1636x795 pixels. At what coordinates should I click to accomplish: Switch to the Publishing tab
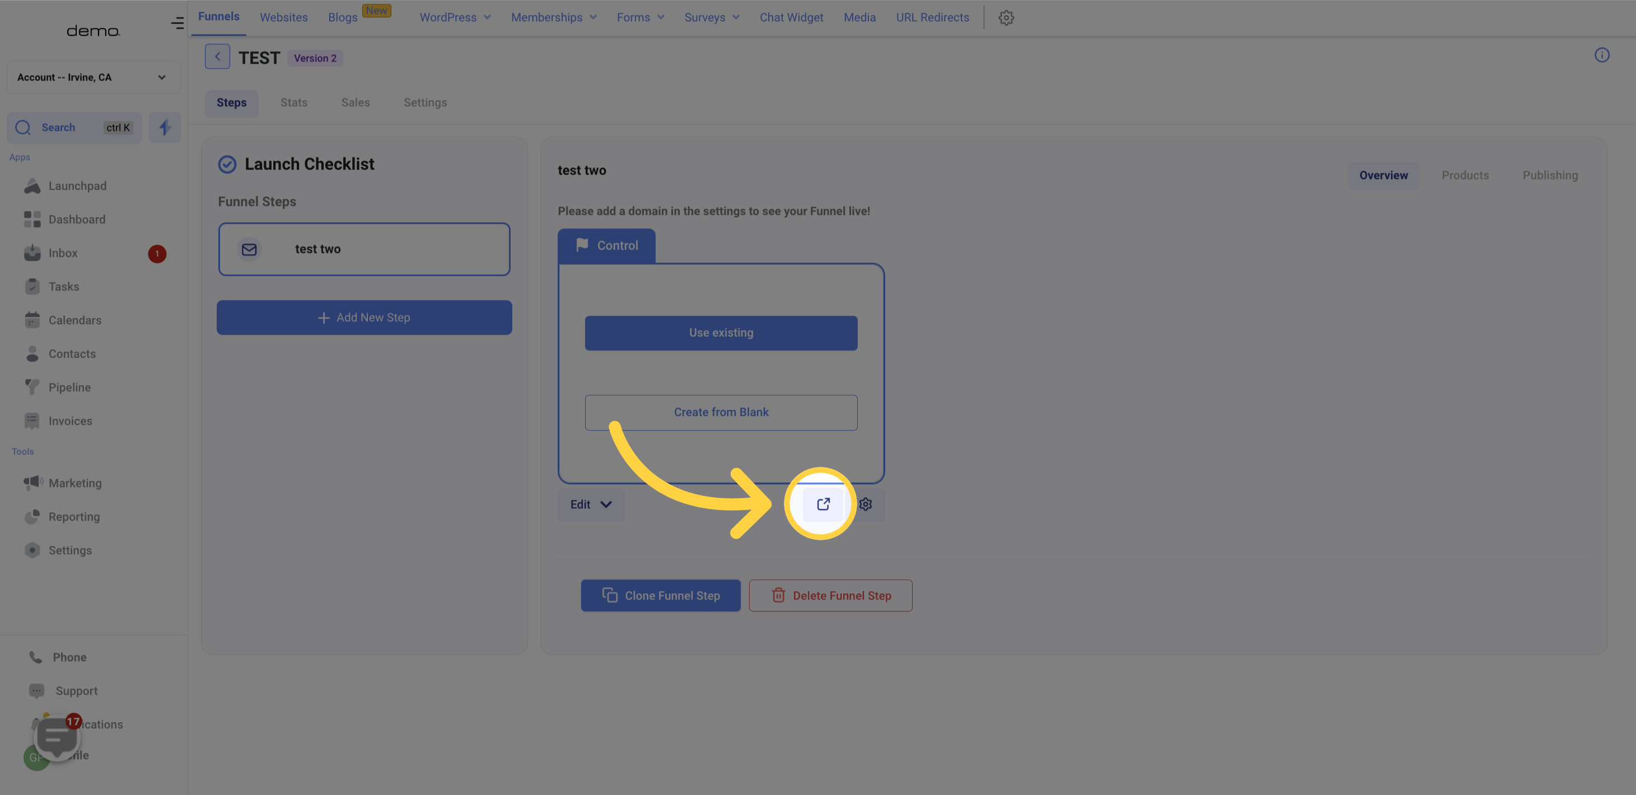point(1549,175)
